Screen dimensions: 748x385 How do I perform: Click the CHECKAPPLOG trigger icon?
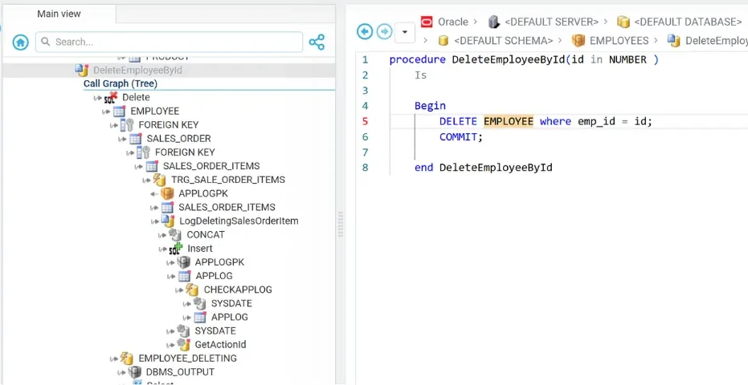(192, 290)
